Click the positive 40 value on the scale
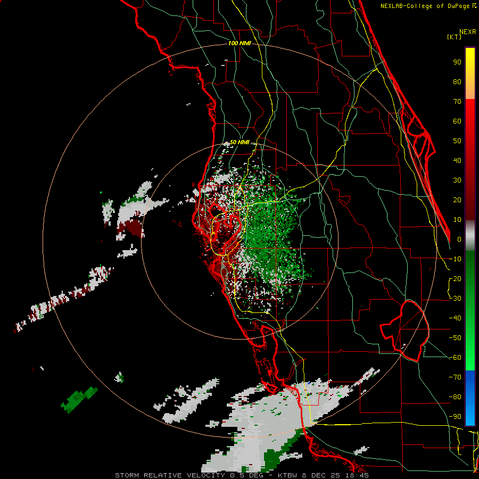This screenshot has height=479, width=479. coord(457,160)
